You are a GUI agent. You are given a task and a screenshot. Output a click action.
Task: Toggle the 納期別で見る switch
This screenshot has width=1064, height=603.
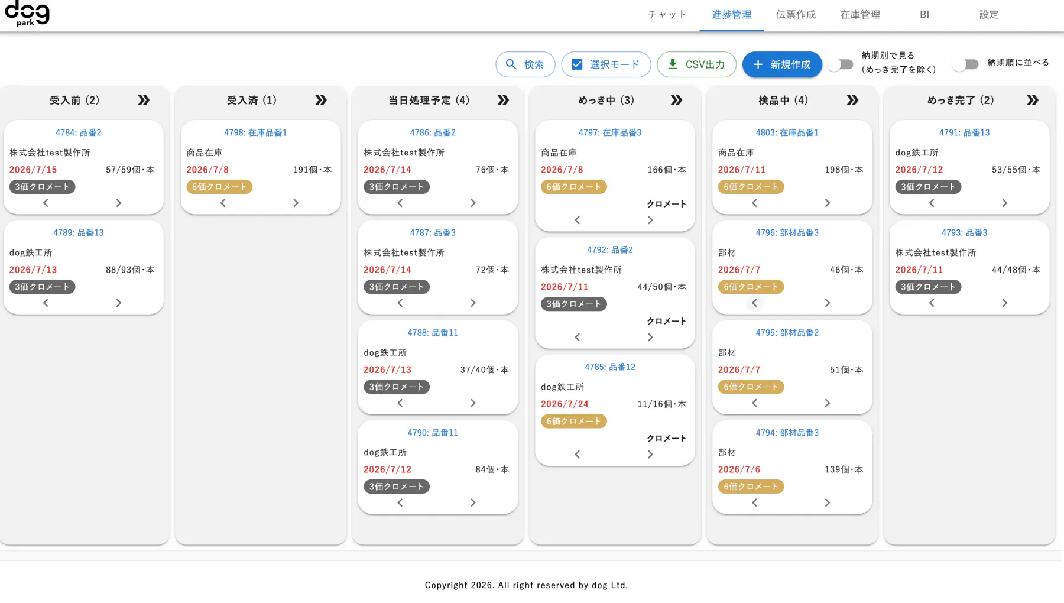click(841, 64)
